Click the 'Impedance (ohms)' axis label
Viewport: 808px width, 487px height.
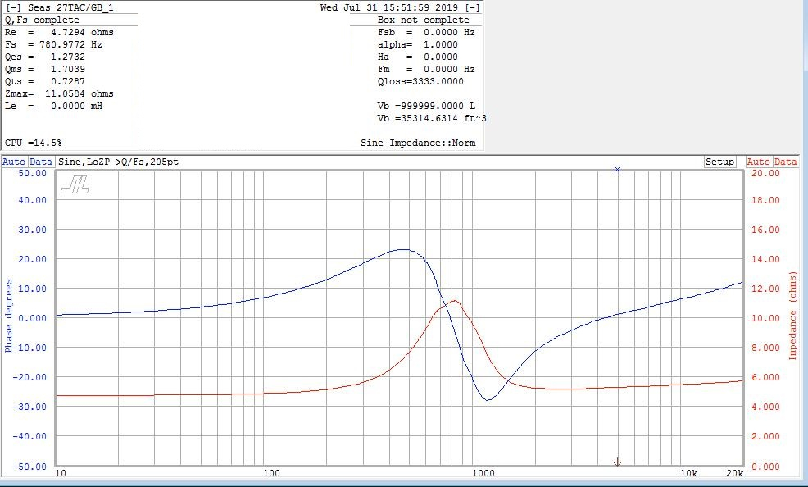pos(792,316)
